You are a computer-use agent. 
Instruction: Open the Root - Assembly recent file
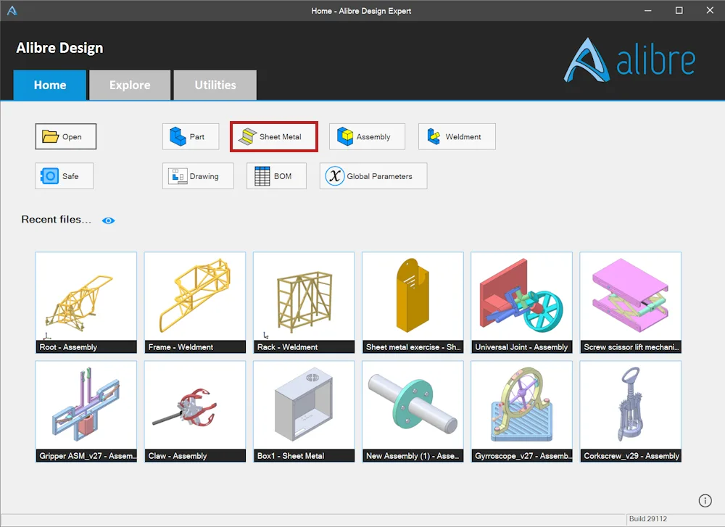(86, 303)
